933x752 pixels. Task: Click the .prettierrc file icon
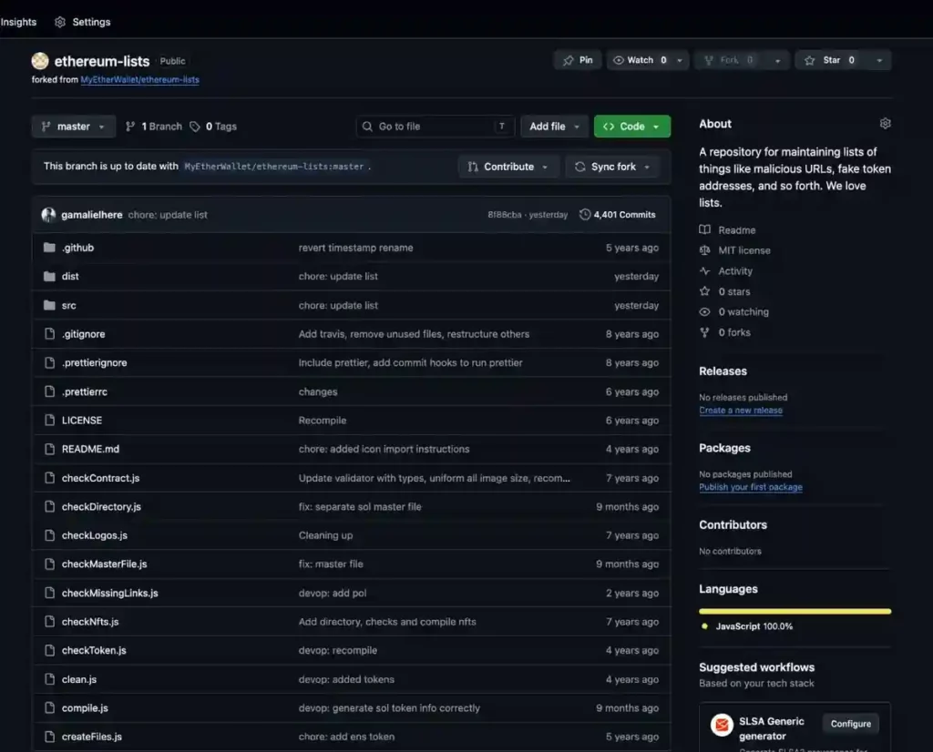tap(50, 391)
